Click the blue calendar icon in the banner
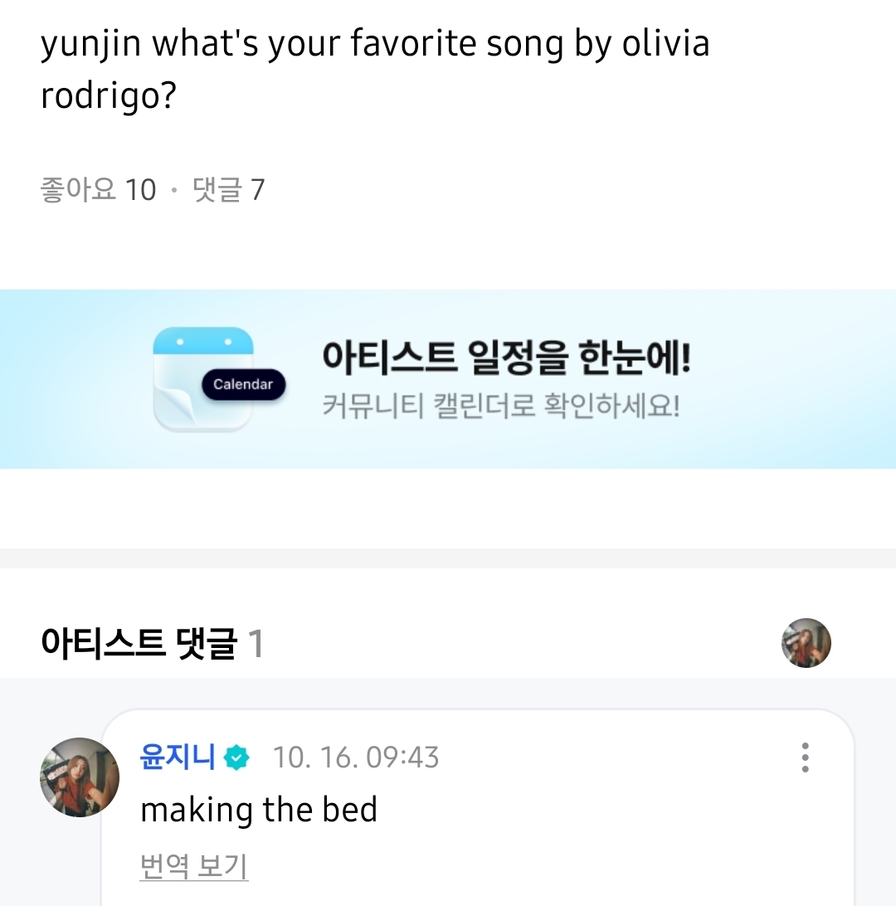Screen dimensions: 896x906 (x=203, y=378)
